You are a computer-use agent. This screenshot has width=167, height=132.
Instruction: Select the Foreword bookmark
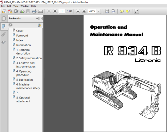(22, 36)
